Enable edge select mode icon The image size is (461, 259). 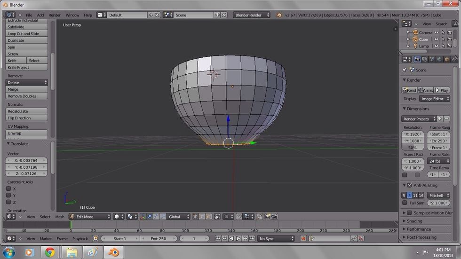click(x=202, y=217)
